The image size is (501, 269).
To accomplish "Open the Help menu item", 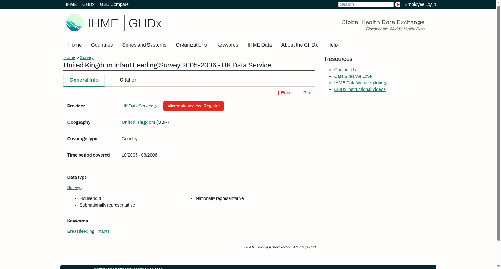I will pyautogui.click(x=332, y=45).
